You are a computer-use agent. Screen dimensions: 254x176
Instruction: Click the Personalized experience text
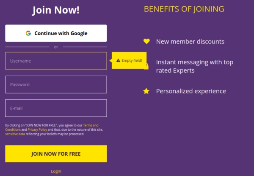click(x=191, y=91)
